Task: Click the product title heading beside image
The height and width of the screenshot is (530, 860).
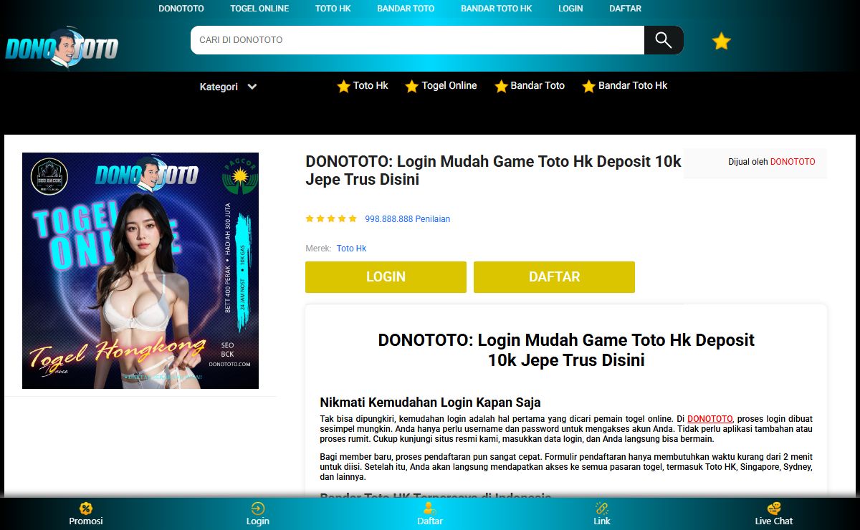Action: (x=493, y=170)
